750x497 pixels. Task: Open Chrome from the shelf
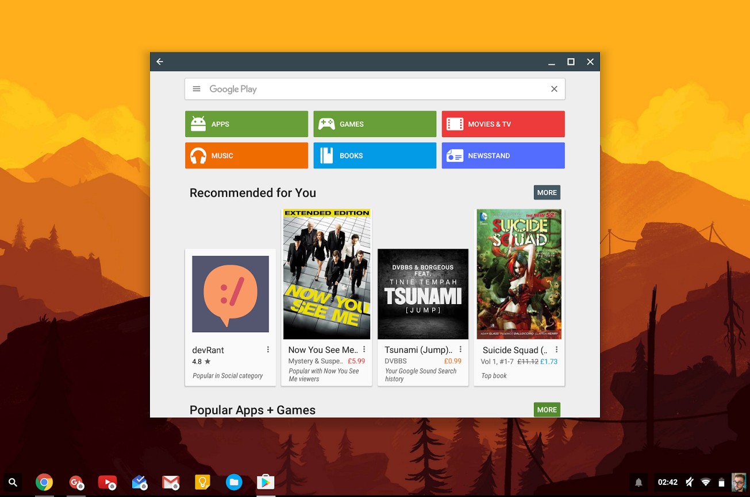(x=44, y=482)
